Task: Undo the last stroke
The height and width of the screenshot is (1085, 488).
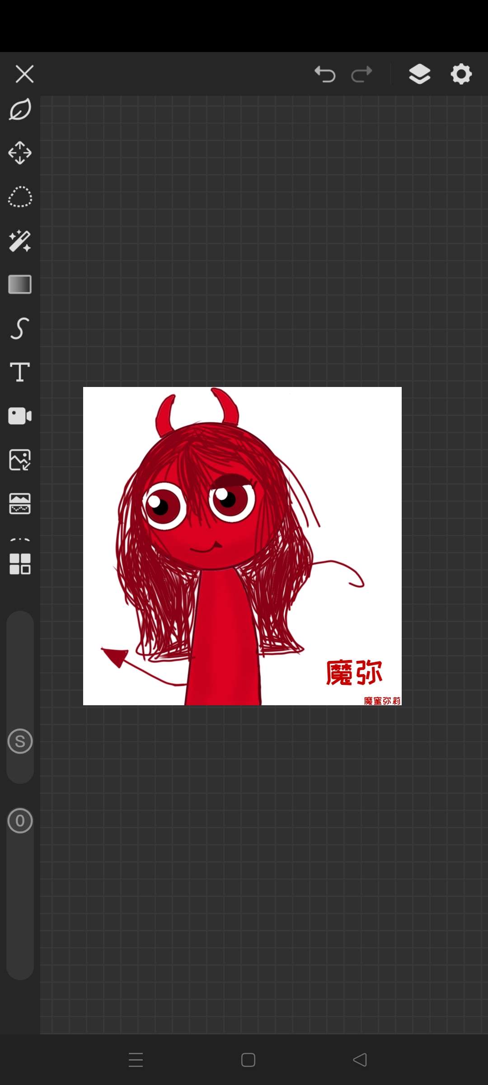Action: (x=325, y=74)
